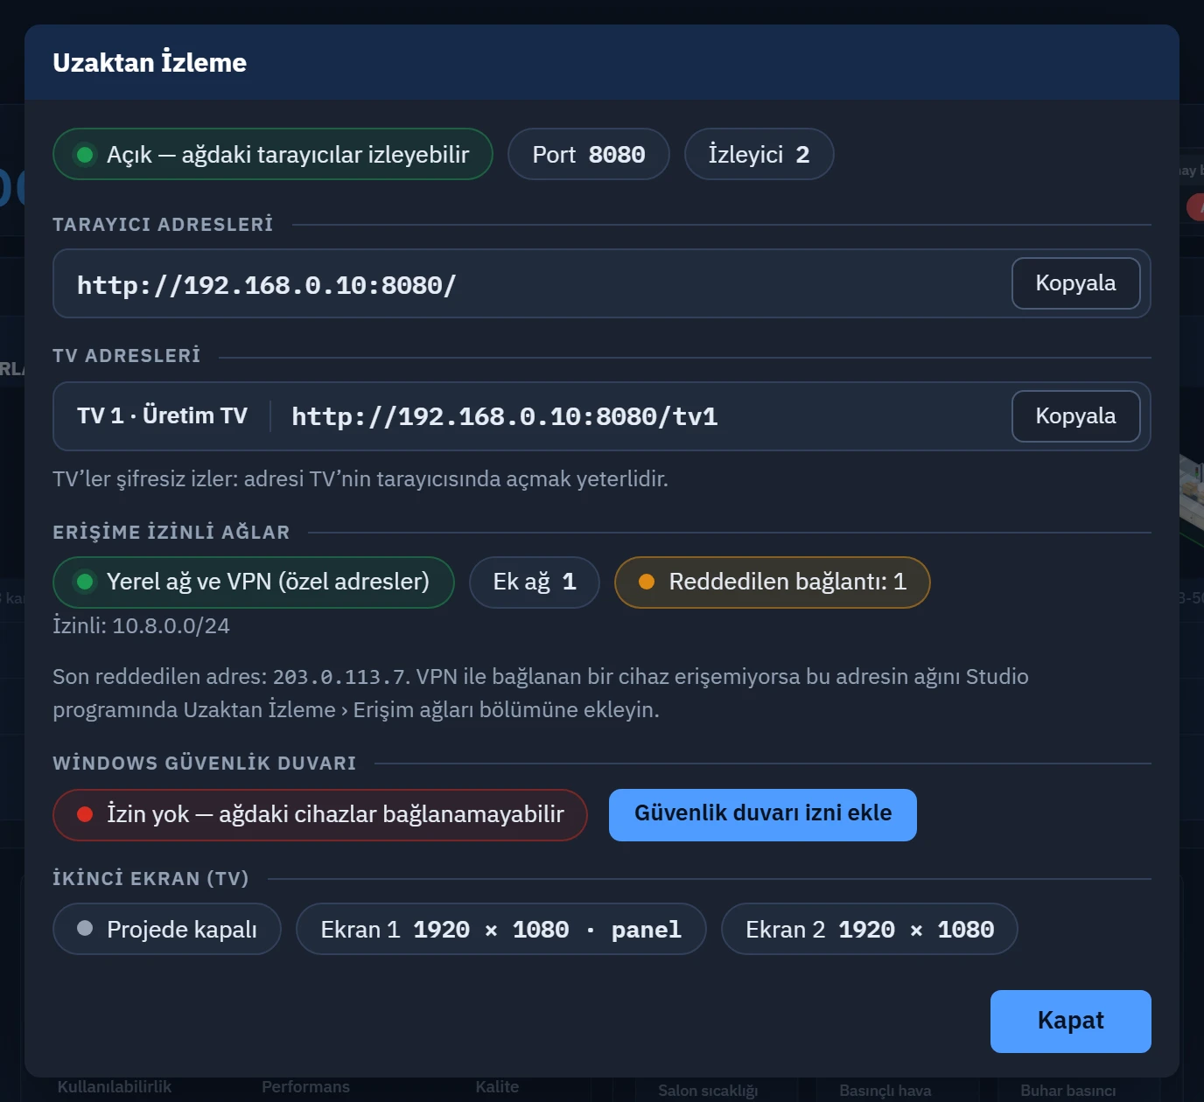Click the 'İzin yok' firewall status pill
1204x1102 pixels.
coord(320,815)
